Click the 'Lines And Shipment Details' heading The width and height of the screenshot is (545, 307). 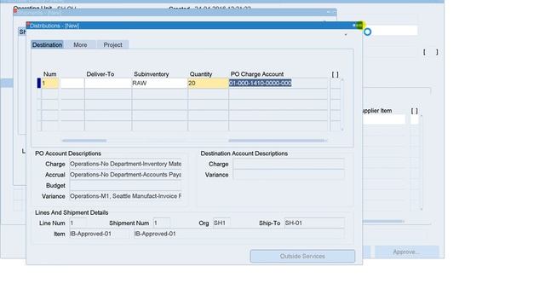point(72,212)
